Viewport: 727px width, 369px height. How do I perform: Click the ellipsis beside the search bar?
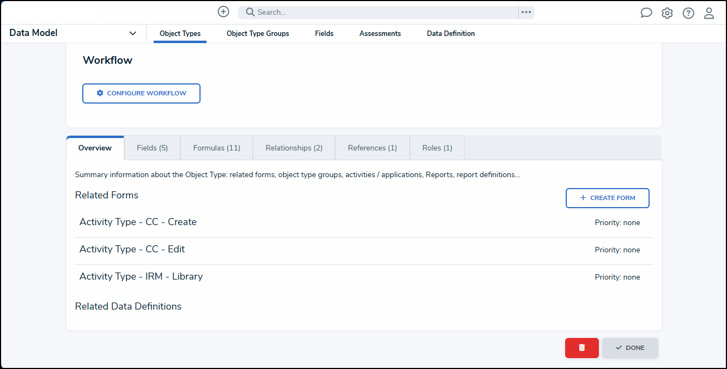(x=526, y=12)
